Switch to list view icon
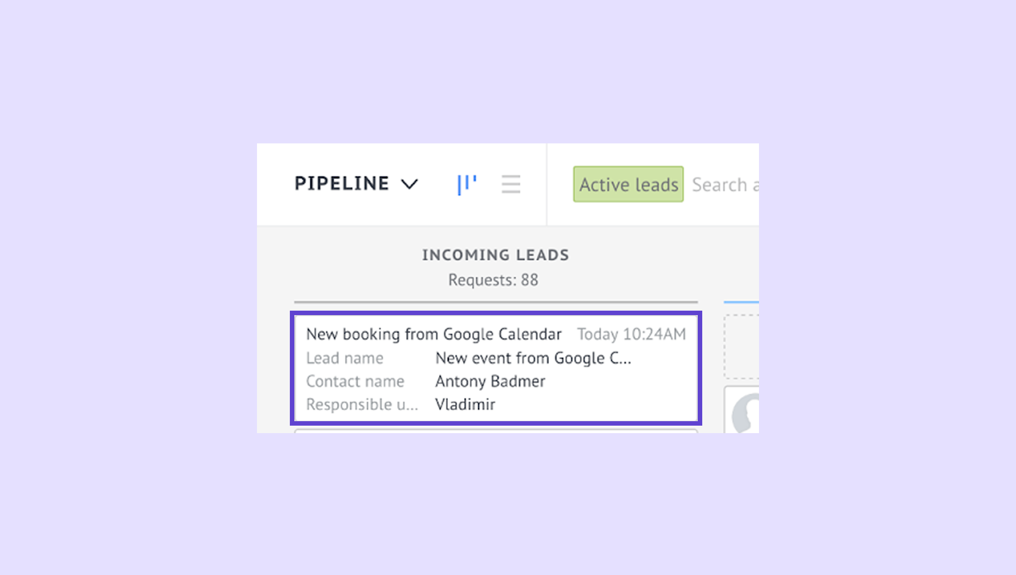 [x=510, y=184]
